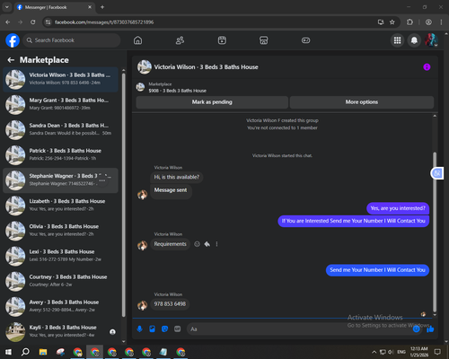Open File Explorer from the taskbar
The height and width of the screenshot is (359, 449).
point(43,352)
